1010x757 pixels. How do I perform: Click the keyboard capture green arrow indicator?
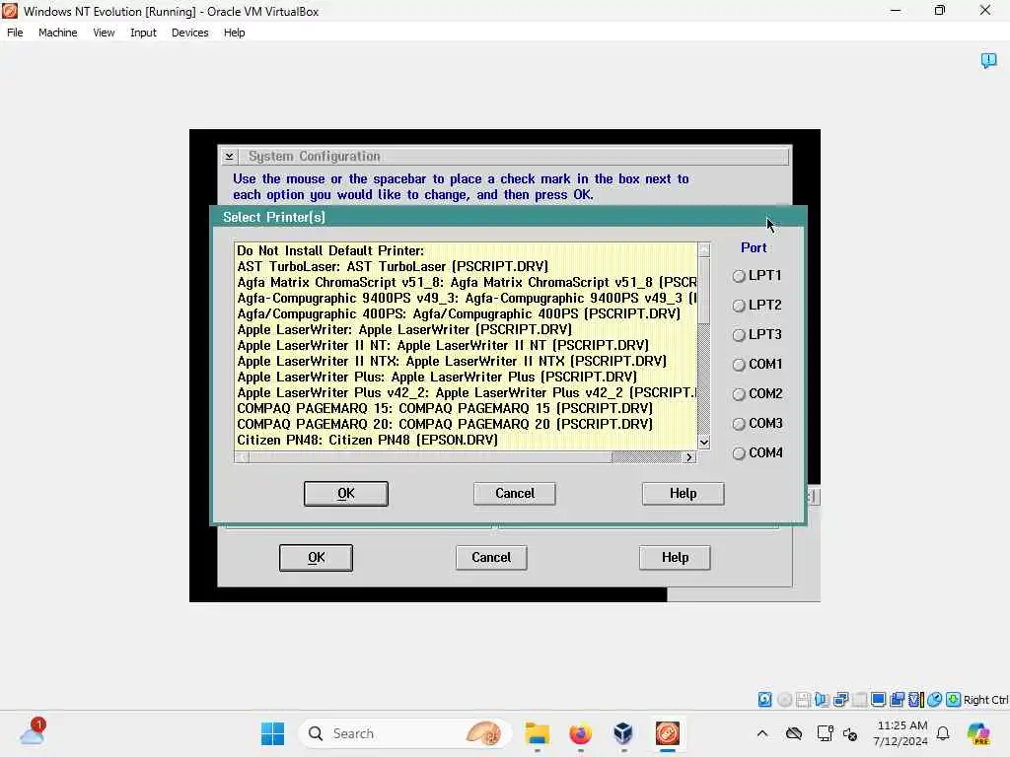954,700
